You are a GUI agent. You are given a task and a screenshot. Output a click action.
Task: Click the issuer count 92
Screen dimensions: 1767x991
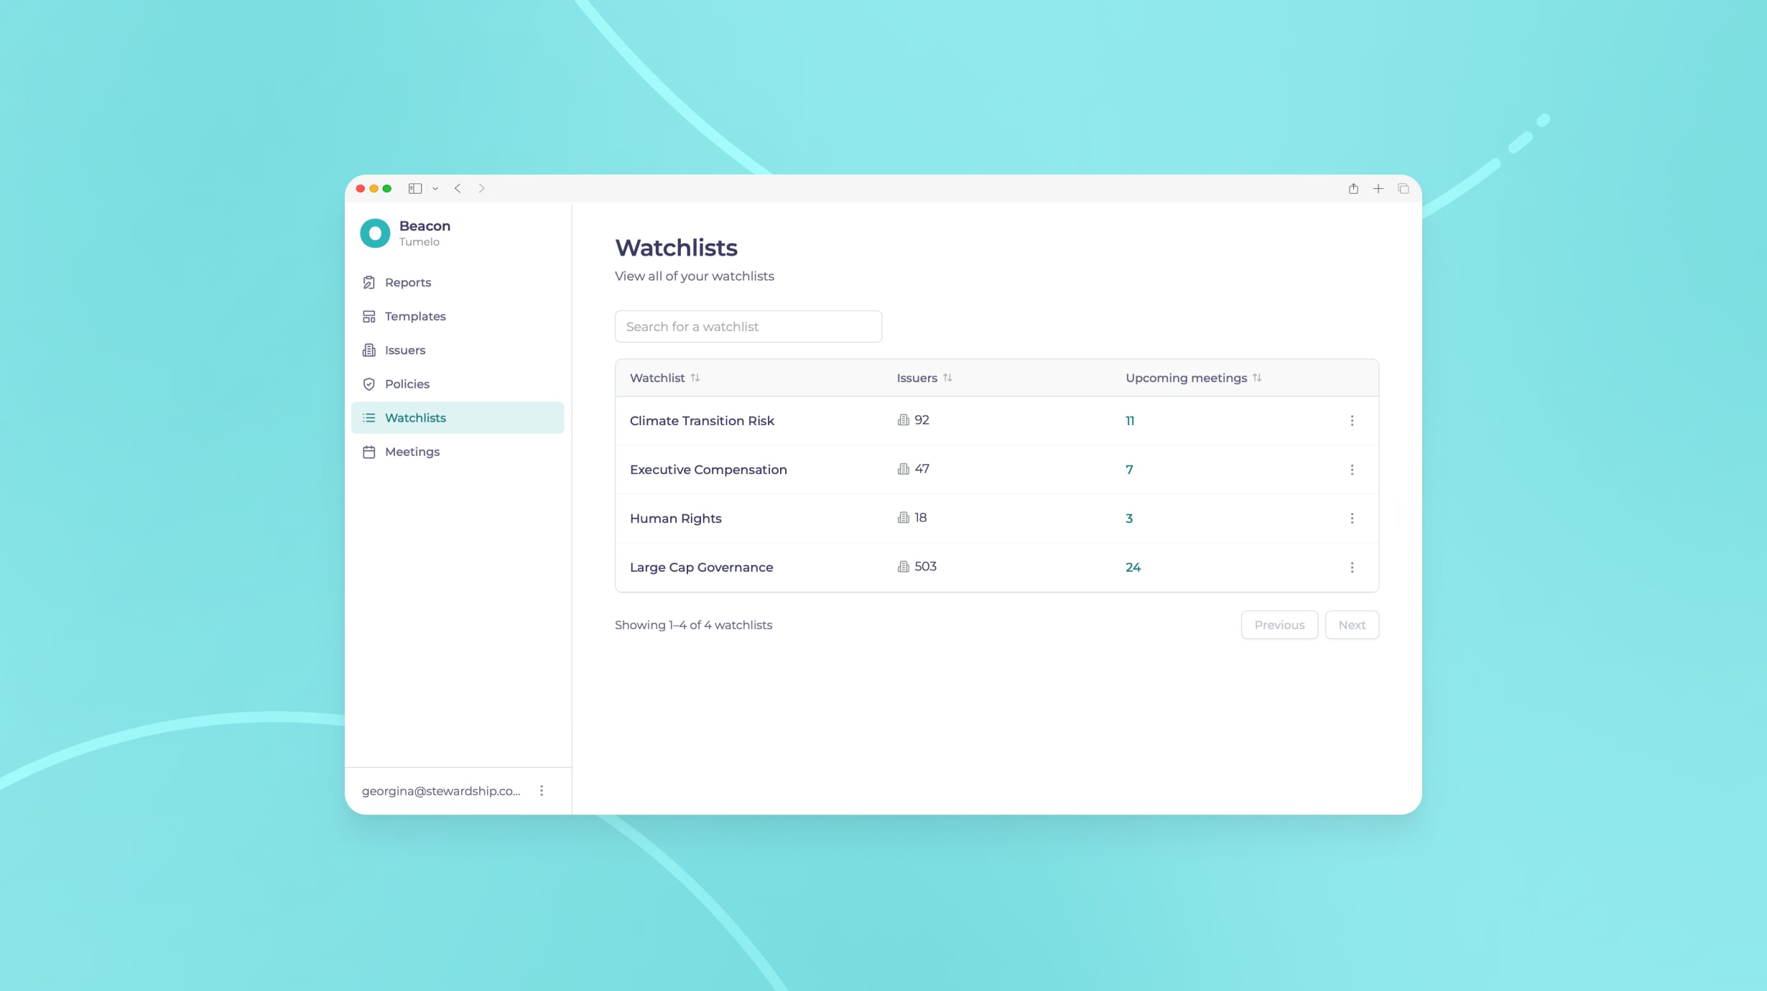pyautogui.click(x=922, y=420)
